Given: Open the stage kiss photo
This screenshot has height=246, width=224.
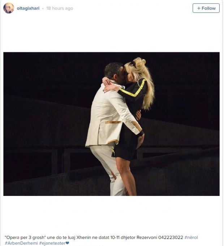Looking at the screenshot, I should [x=111, y=124].
